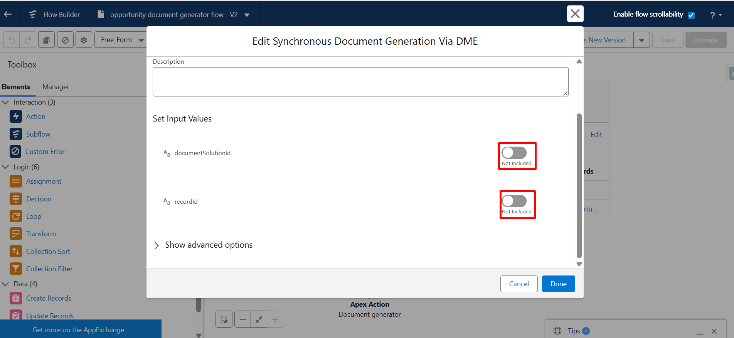Viewport: 734px width, 338px height.
Task: Click the Cancel button
Action: coord(519,284)
